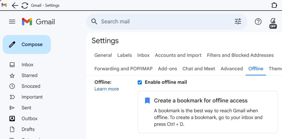Go back with the browser arrow
The height and width of the screenshot is (139, 282).
[x=15, y=6]
